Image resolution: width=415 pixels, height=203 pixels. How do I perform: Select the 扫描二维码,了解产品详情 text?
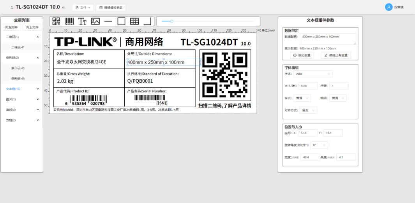225,106
